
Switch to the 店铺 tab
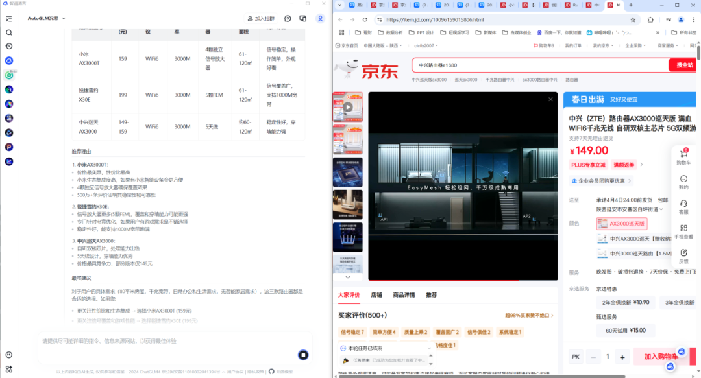tap(376, 295)
